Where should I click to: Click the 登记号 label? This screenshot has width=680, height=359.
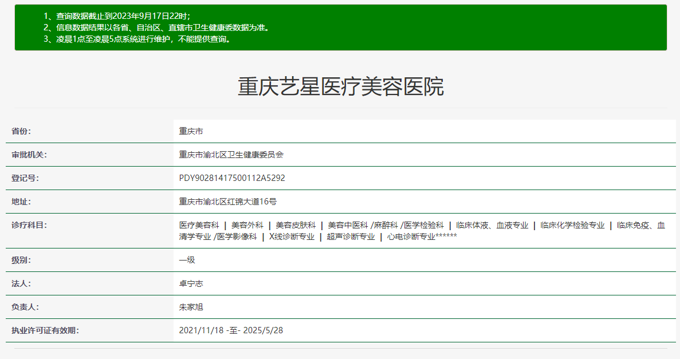25,178
